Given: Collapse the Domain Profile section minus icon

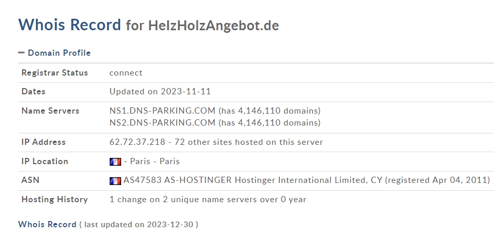Looking at the screenshot, I should (21, 53).
